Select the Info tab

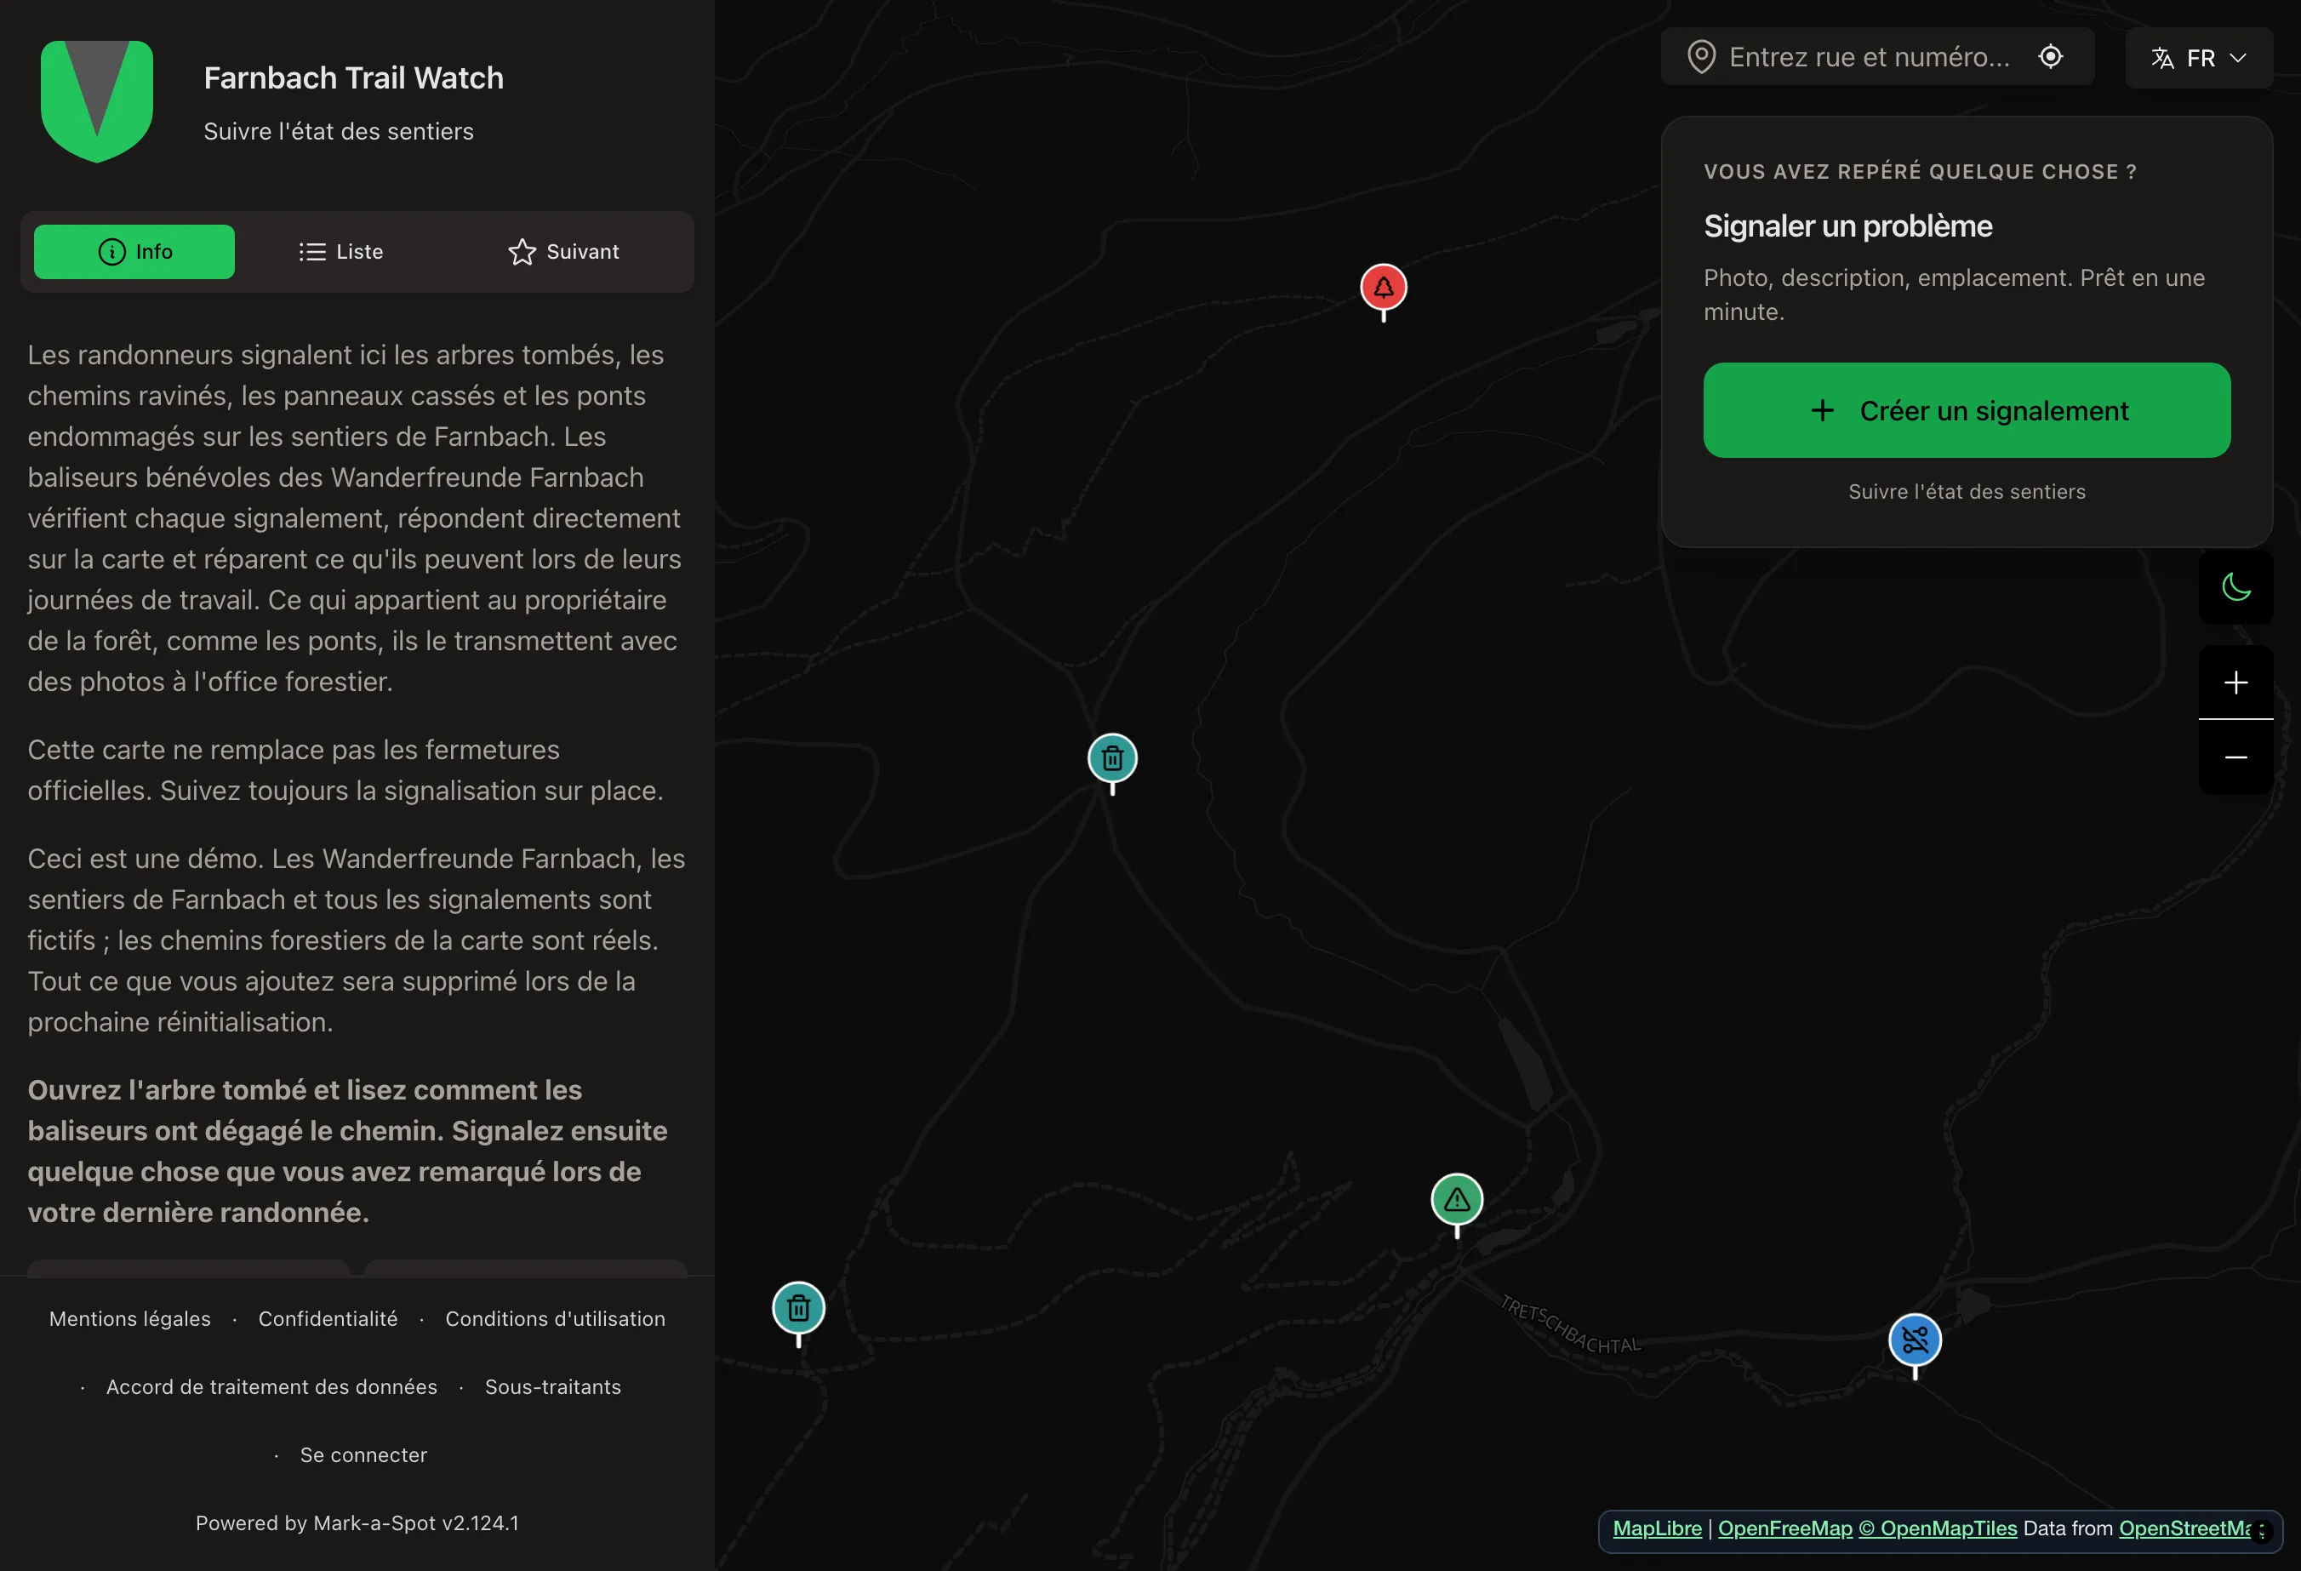click(x=134, y=251)
